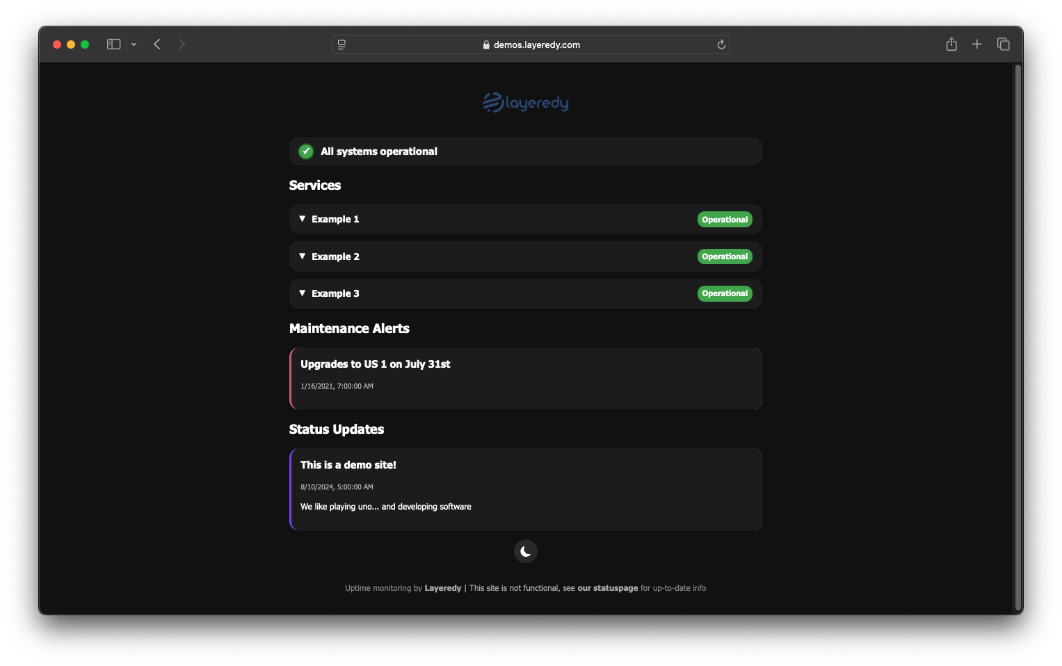
Task: Click Operational badge for Example 1
Action: [725, 220]
